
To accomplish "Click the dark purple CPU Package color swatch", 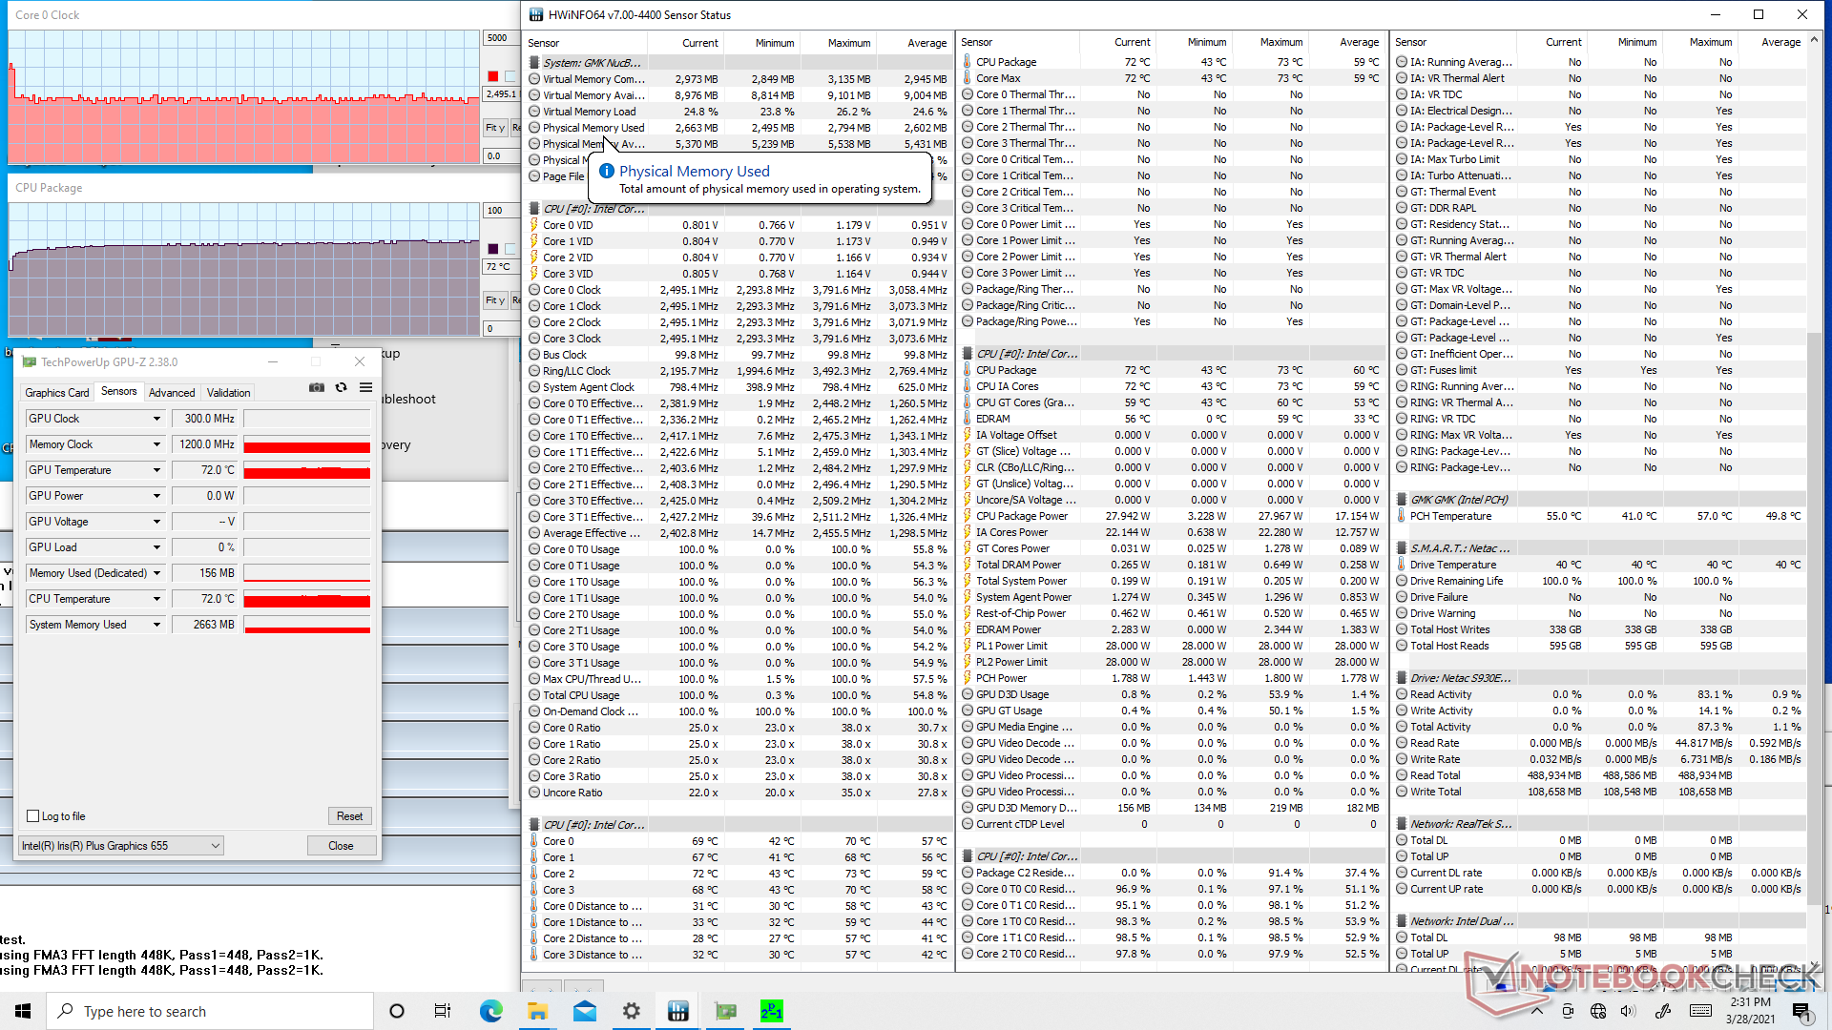I will click(x=492, y=249).
